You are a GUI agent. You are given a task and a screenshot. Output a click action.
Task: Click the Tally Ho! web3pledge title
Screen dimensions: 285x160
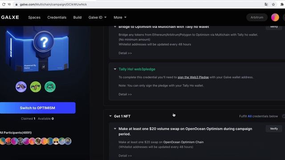click(137, 69)
